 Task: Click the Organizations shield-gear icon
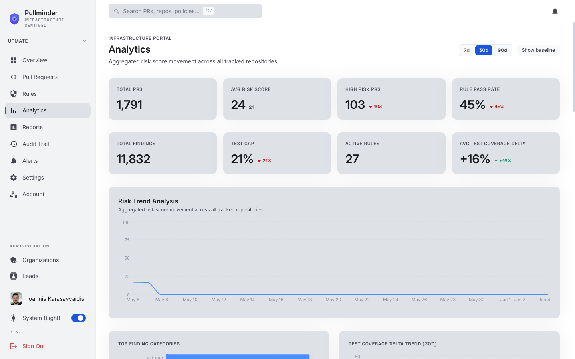click(14, 260)
